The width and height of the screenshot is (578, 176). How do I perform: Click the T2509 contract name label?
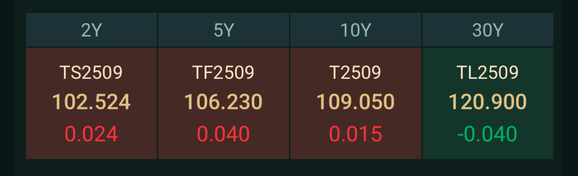[x=356, y=72]
